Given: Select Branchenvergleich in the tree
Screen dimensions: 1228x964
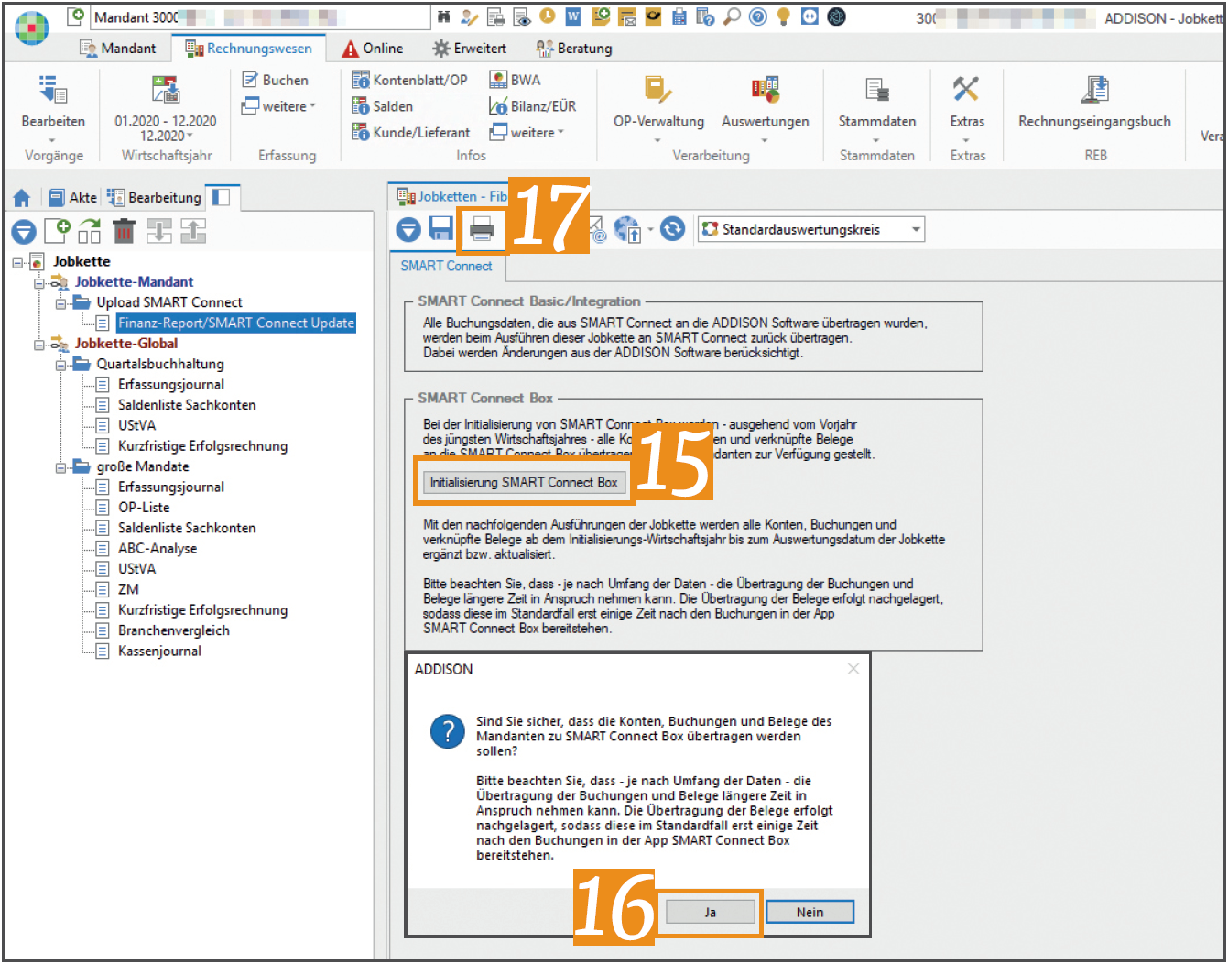Looking at the screenshot, I should (174, 630).
